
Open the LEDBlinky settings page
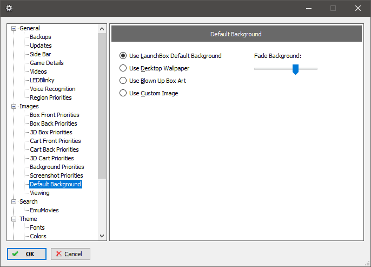click(42, 80)
